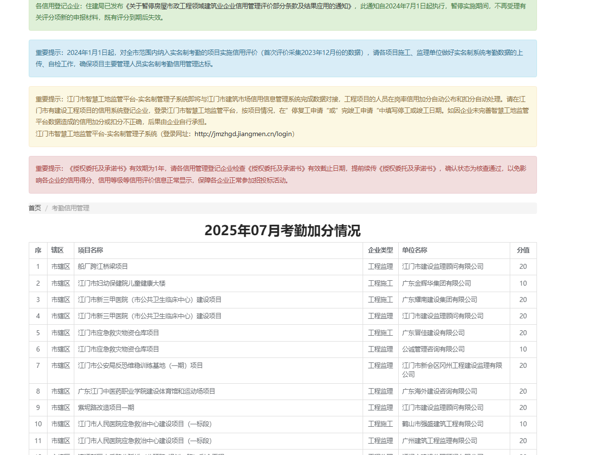Click 公诚管理咨询有限公司 unit cell
Image resolution: width=589 pixels, height=455 pixels.
click(433, 349)
